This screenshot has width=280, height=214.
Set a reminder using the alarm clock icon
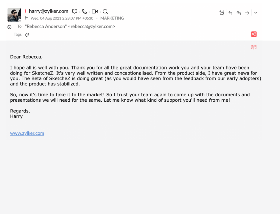pyautogui.click(x=222, y=13)
